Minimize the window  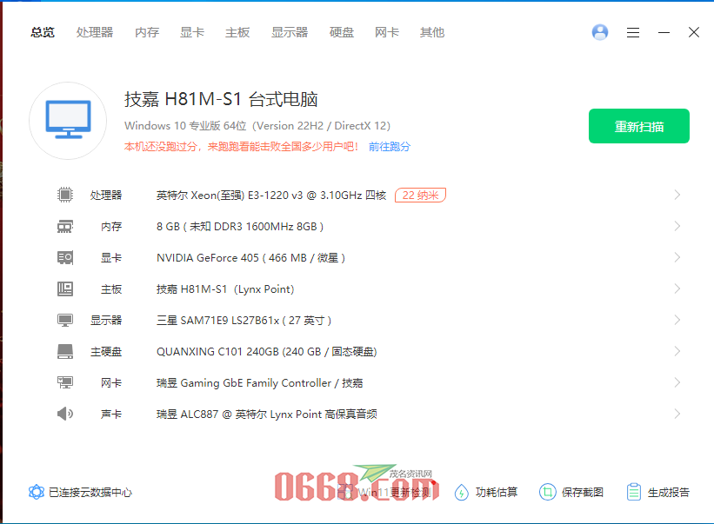[664, 32]
